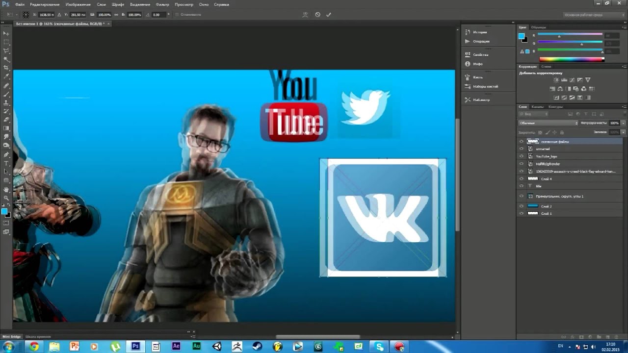This screenshot has height=353, width=628.
Task: Select the Magic Wand tool
Action: (x=6, y=59)
